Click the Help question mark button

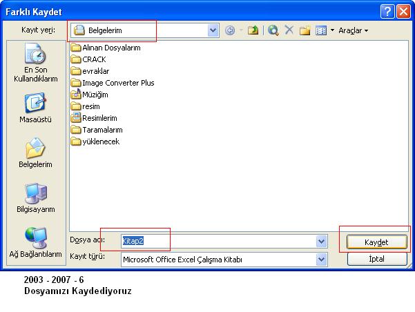pos(387,12)
